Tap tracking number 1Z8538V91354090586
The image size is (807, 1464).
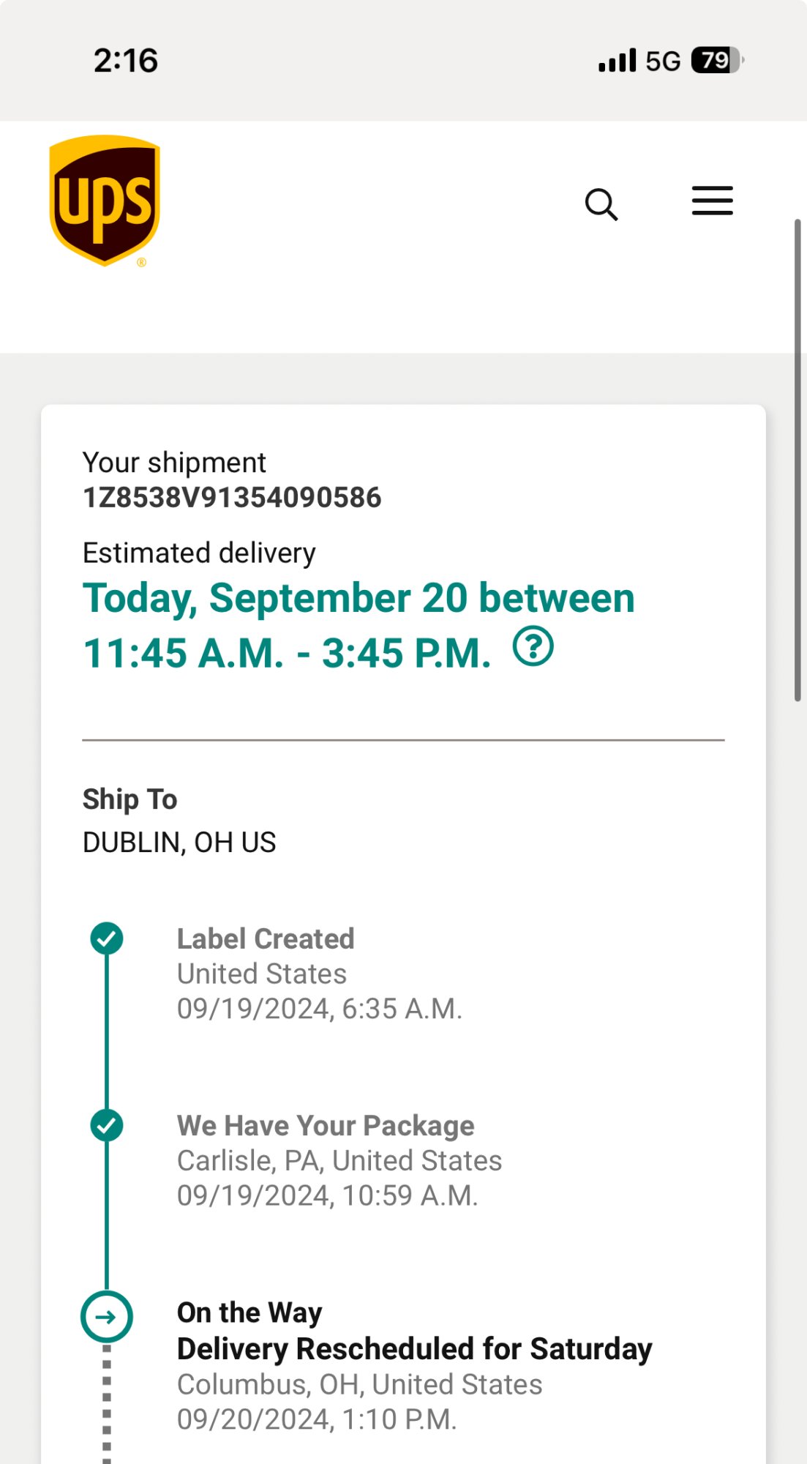click(232, 498)
